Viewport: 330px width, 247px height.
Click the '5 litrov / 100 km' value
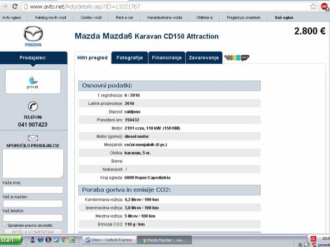pos(140,216)
